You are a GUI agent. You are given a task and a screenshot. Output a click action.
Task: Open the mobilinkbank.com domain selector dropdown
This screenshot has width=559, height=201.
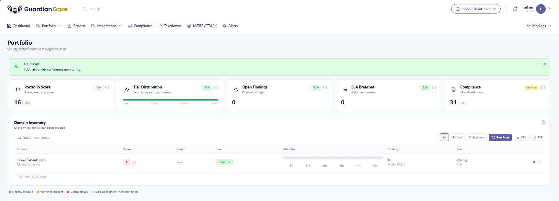(x=476, y=9)
